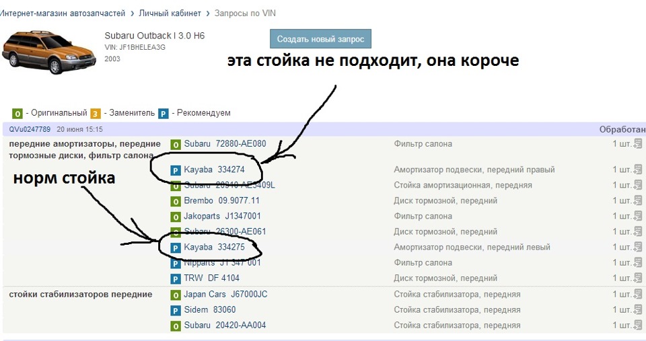This screenshot has height=341, width=646.
Task: Click add-to-cart icon in Kayaba 334275 row
Action: [638, 247]
